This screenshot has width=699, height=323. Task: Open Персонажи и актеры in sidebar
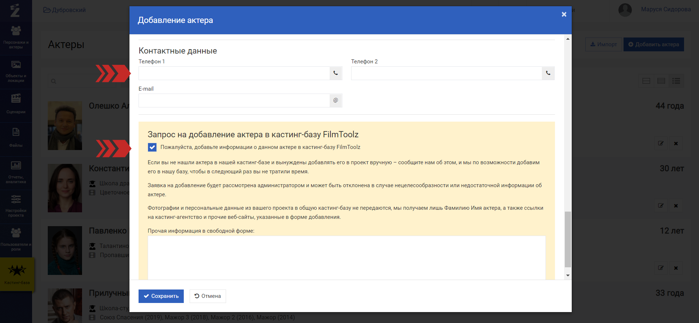[16, 38]
